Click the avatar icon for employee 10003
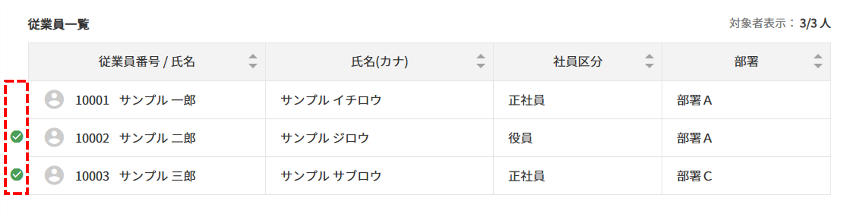 coord(54,175)
